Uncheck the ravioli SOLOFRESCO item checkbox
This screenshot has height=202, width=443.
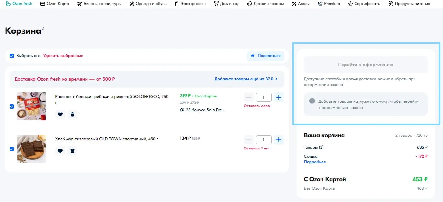[x=12, y=106]
